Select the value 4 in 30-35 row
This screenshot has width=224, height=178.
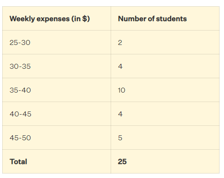[x=121, y=67]
